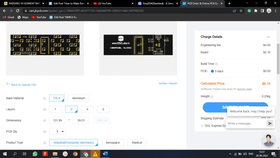Reload the JLCPCB quote page
This screenshot has height=158, width=280.
pyautogui.click(x=18, y=11)
